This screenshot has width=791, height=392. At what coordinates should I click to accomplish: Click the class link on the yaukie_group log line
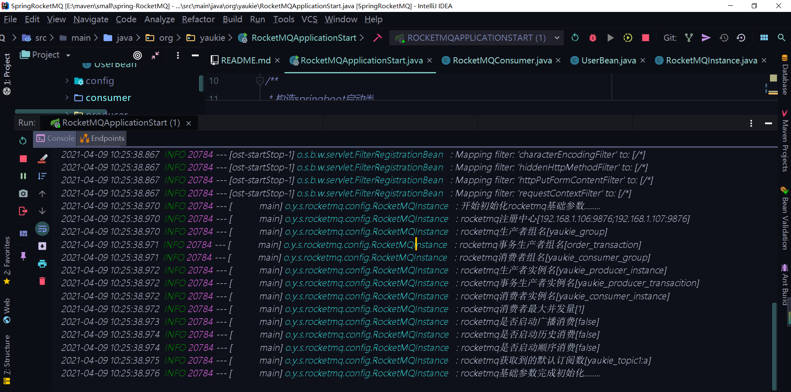[x=367, y=232]
